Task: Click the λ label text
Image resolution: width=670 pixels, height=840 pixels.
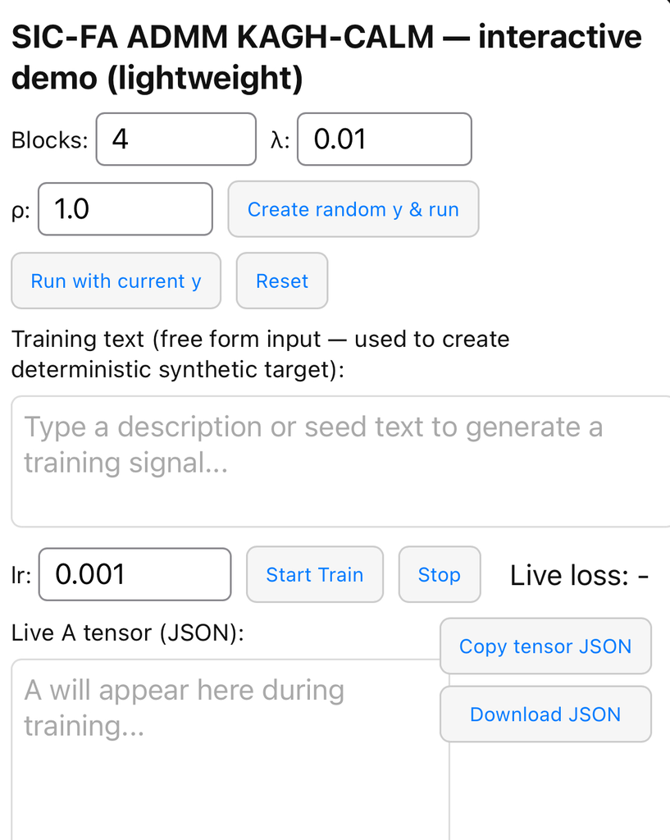Action: pyautogui.click(x=280, y=140)
